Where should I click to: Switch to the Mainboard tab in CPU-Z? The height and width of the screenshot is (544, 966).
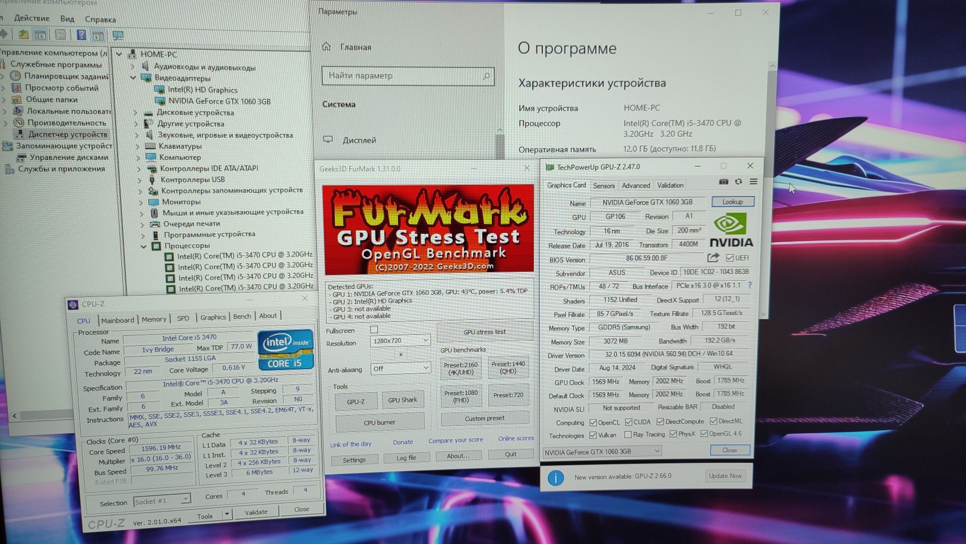click(x=117, y=320)
